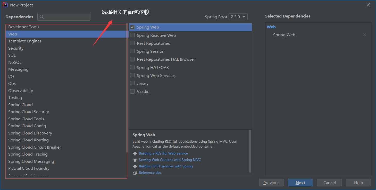Cancel the New Project wizard
The height and width of the screenshot is (190, 376).
(x=329, y=183)
